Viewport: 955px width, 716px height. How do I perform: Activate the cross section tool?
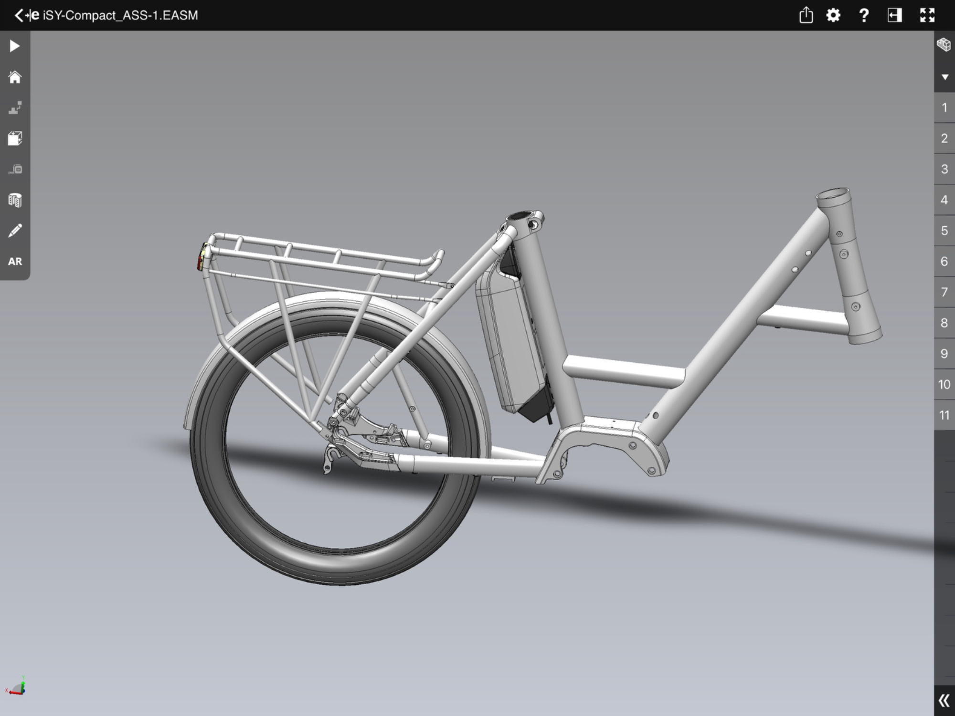[x=15, y=200]
